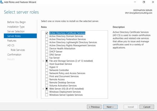Open the Features wizard page
This screenshot has height=111, width=157.
[x=12, y=41]
